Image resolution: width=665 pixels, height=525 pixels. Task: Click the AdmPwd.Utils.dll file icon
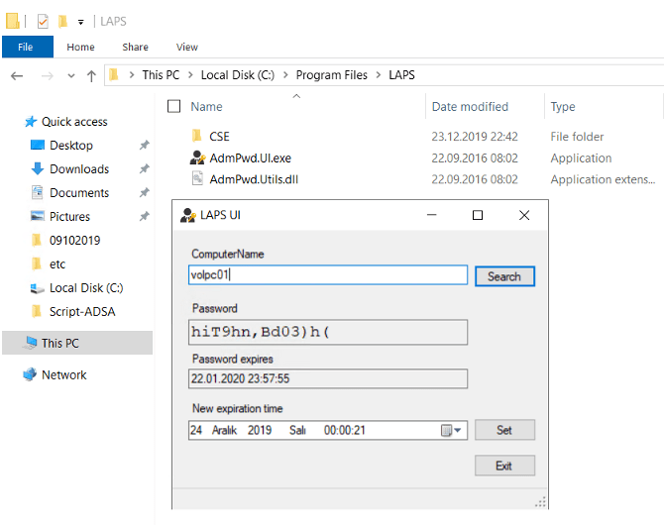click(196, 179)
